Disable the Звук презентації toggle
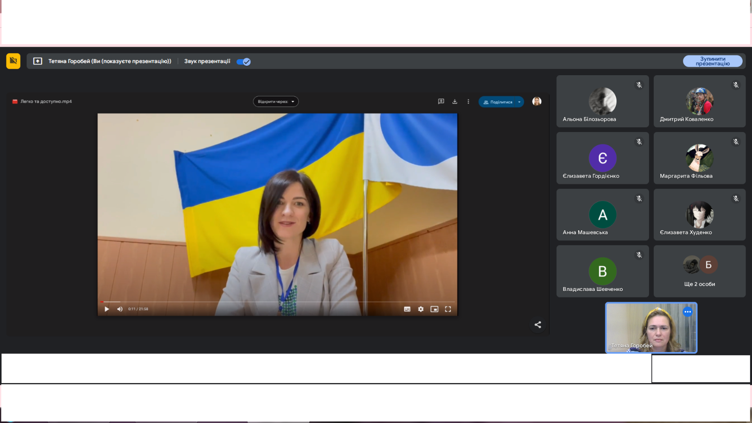 pyautogui.click(x=243, y=61)
